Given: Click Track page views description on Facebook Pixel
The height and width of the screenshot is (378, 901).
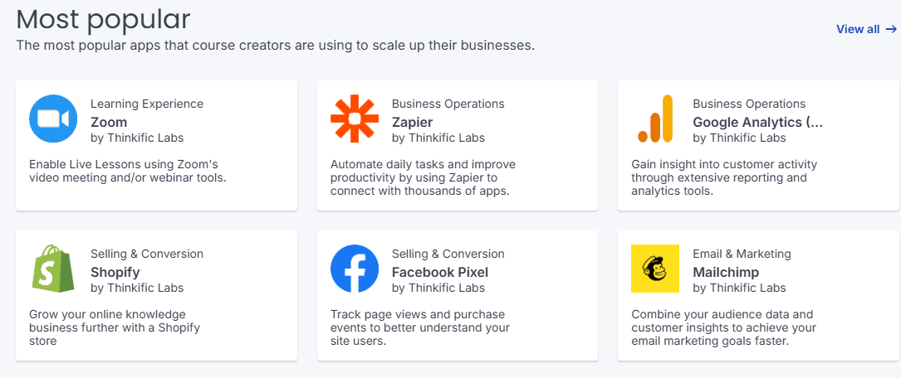Looking at the screenshot, I should click(420, 327).
